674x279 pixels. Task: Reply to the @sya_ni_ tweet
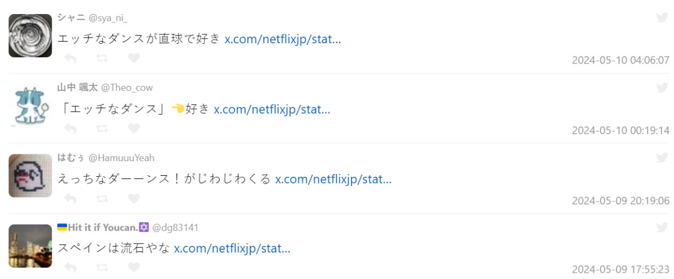[x=70, y=58]
